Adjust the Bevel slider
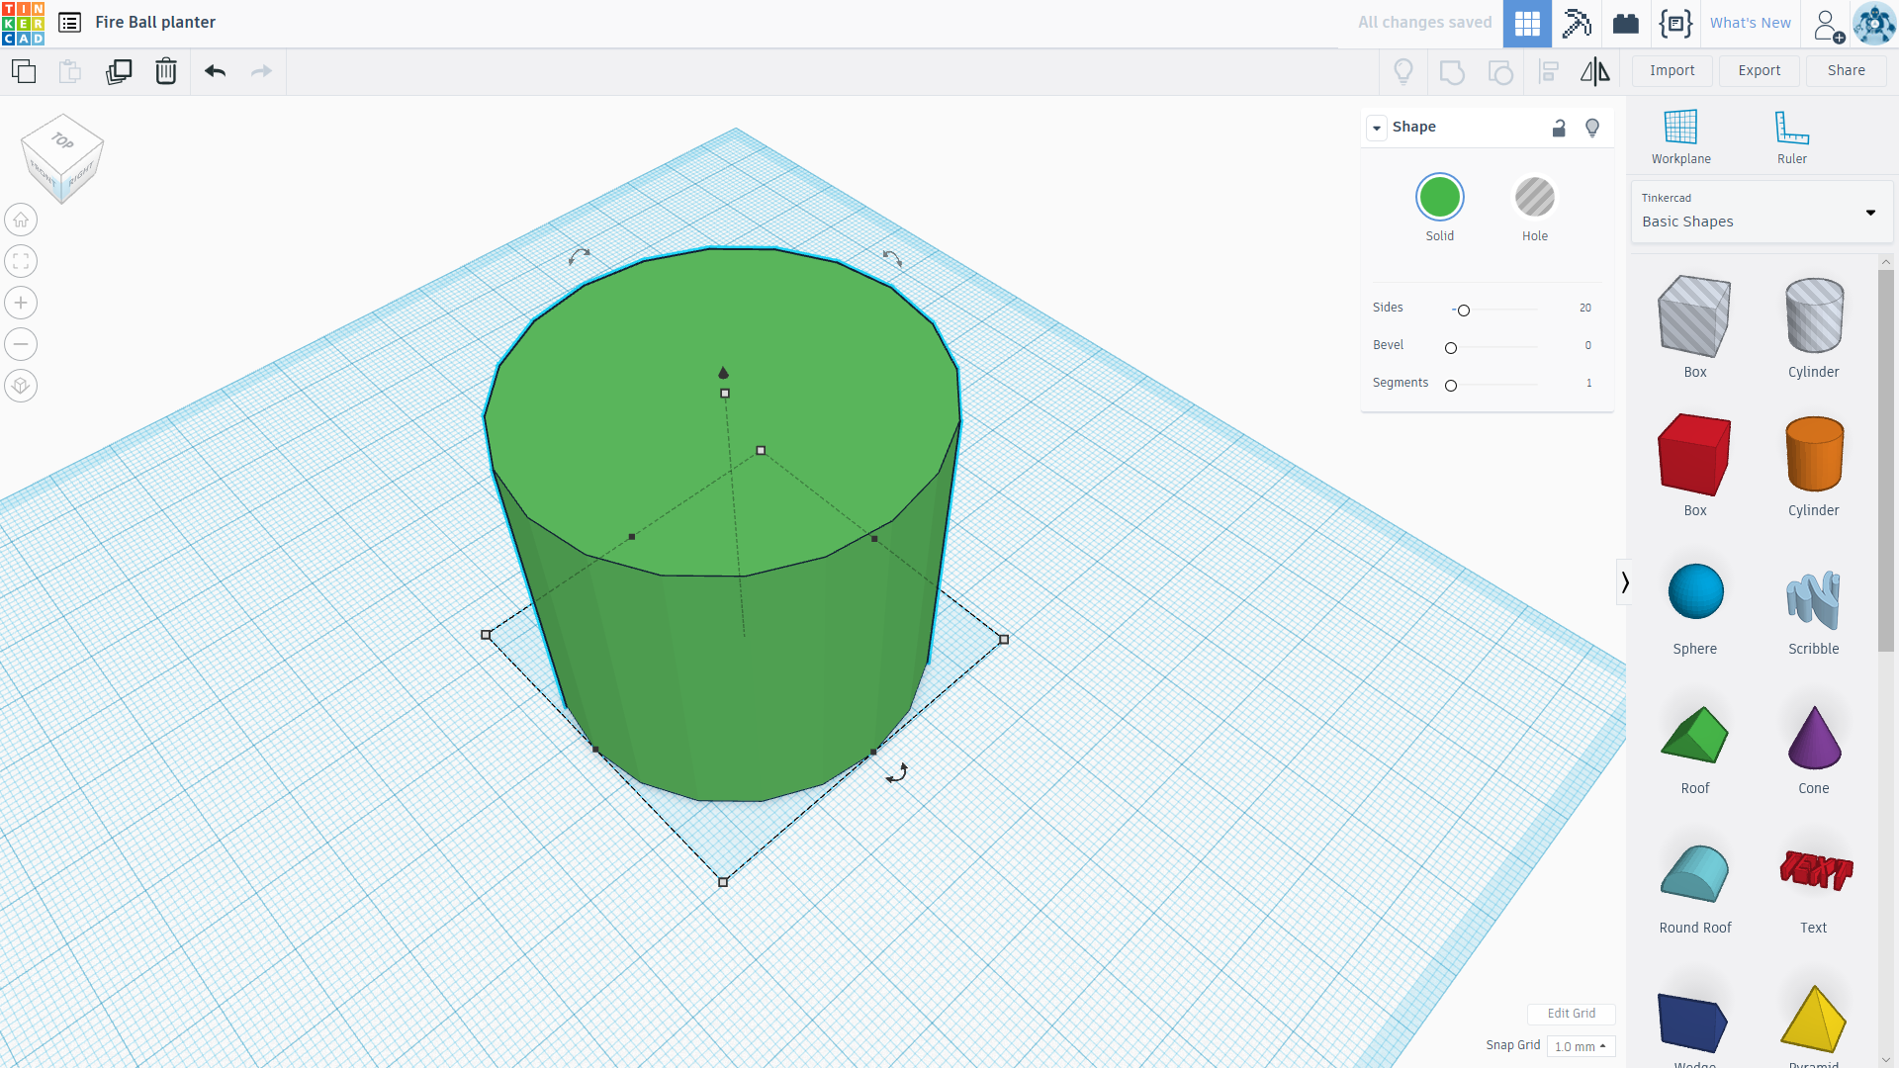The width and height of the screenshot is (1899, 1068). click(x=1451, y=348)
